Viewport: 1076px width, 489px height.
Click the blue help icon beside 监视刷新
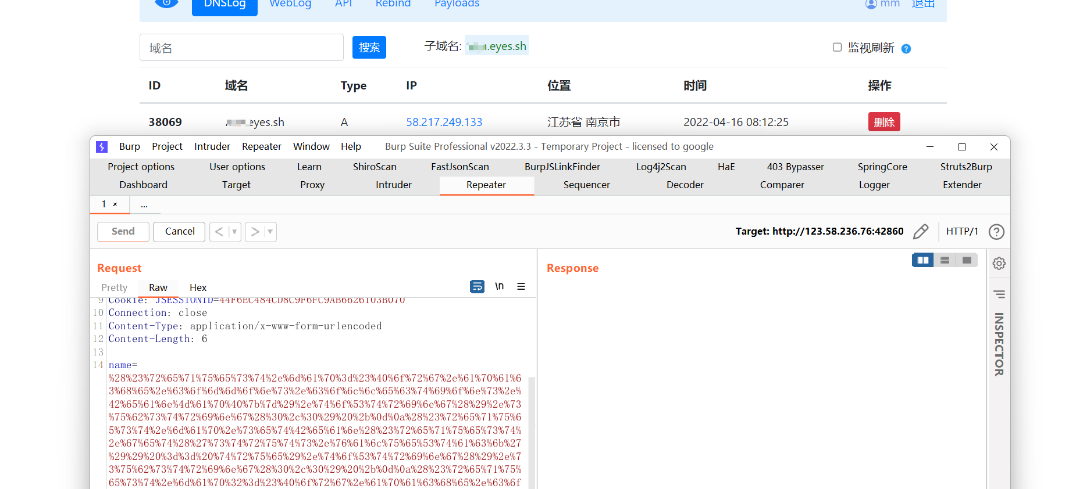tap(906, 49)
